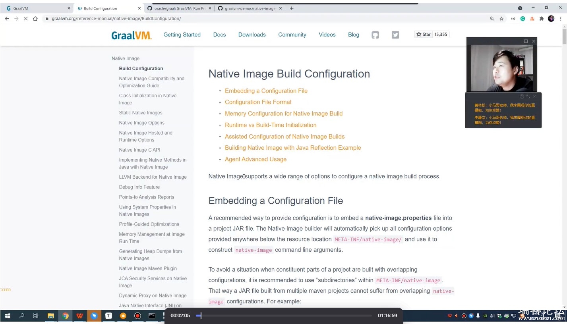Jump to Agent Advanced Usage
The image size is (567, 324).
pos(255,159)
